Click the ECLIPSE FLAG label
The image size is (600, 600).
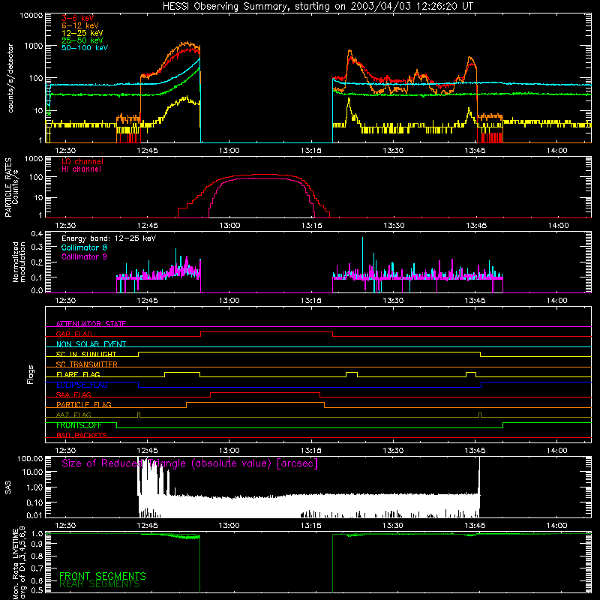click(82, 385)
